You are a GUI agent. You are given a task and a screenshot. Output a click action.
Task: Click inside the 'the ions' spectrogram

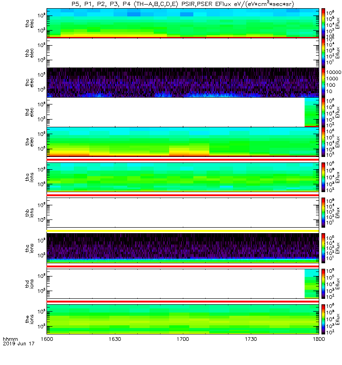[183, 319]
